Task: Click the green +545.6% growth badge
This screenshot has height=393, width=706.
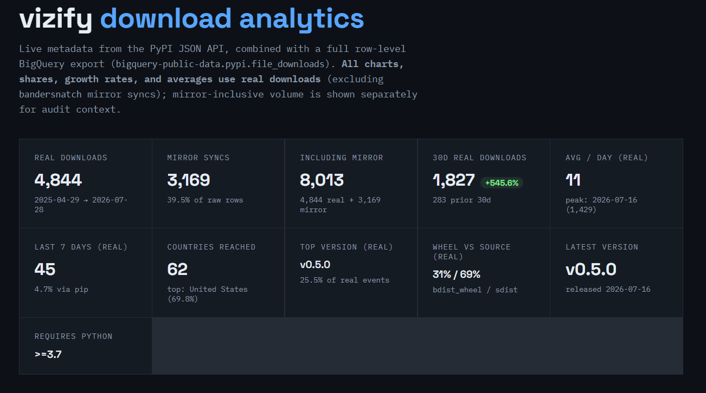Action: coord(502,182)
